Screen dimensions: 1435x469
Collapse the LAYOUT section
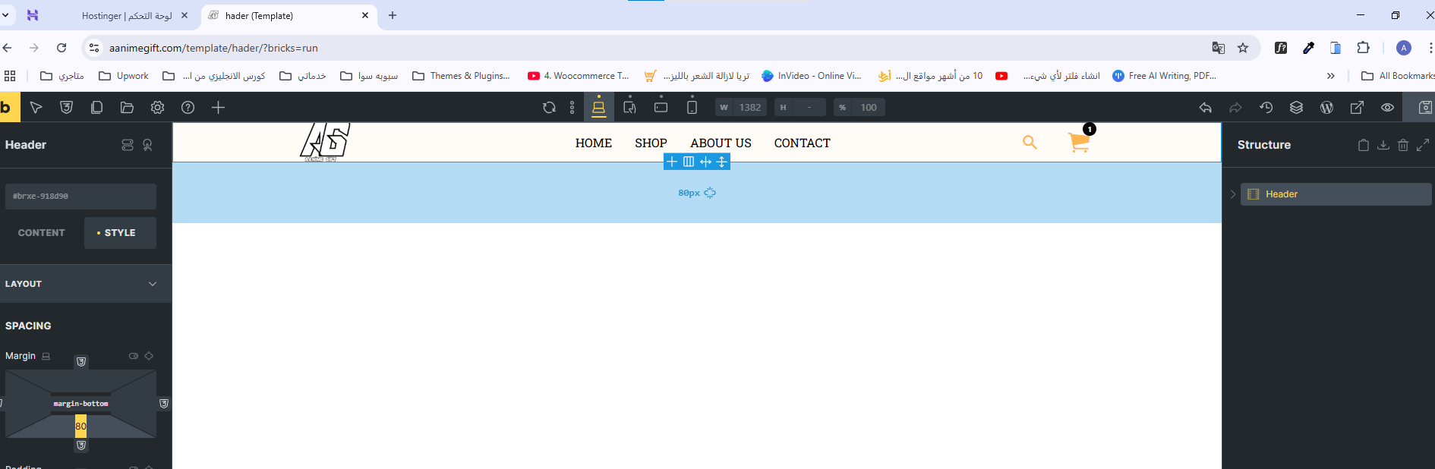point(86,284)
